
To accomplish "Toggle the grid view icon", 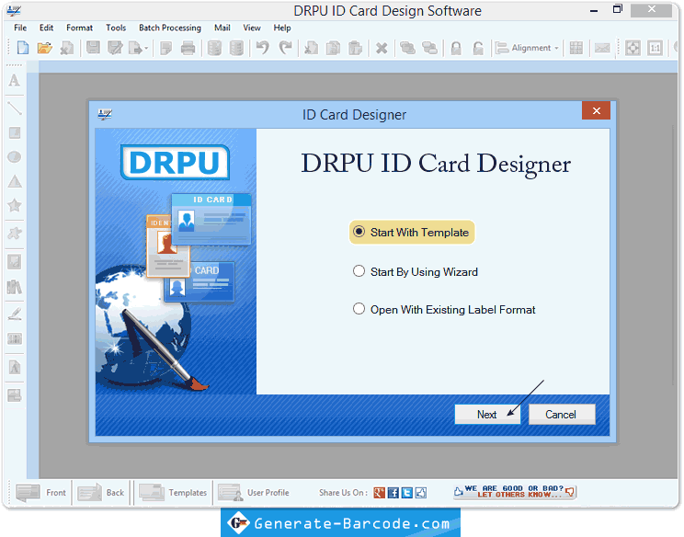I will [x=576, y=48].
